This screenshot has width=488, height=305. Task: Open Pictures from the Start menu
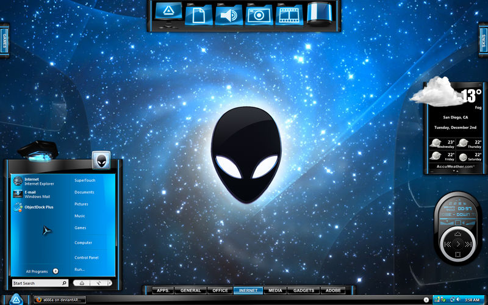point(81,204)
